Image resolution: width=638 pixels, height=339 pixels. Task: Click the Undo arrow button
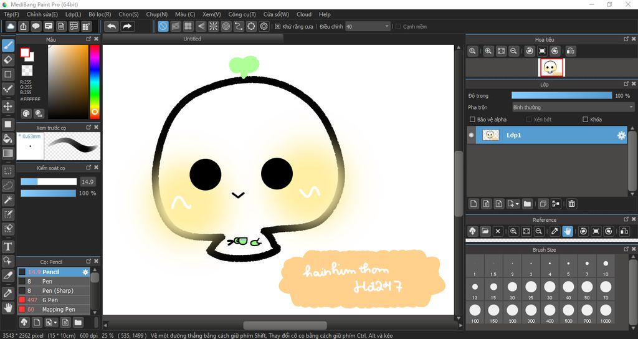(x=112, y=26)
